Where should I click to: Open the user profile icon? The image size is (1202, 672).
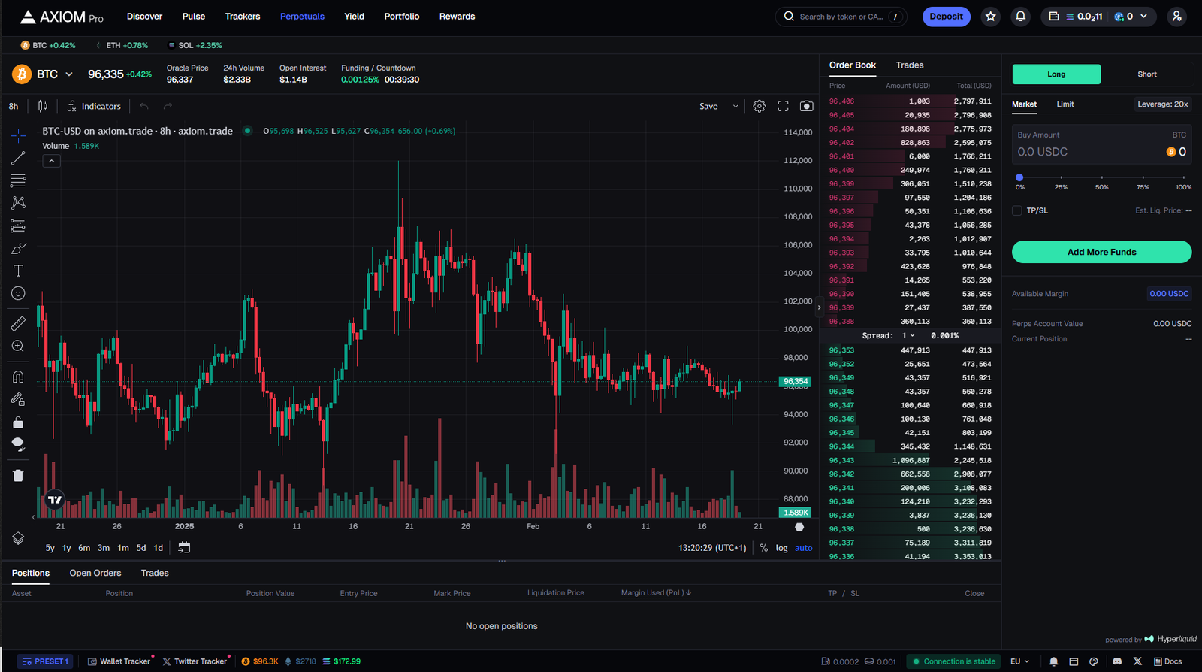point(1176,17)
